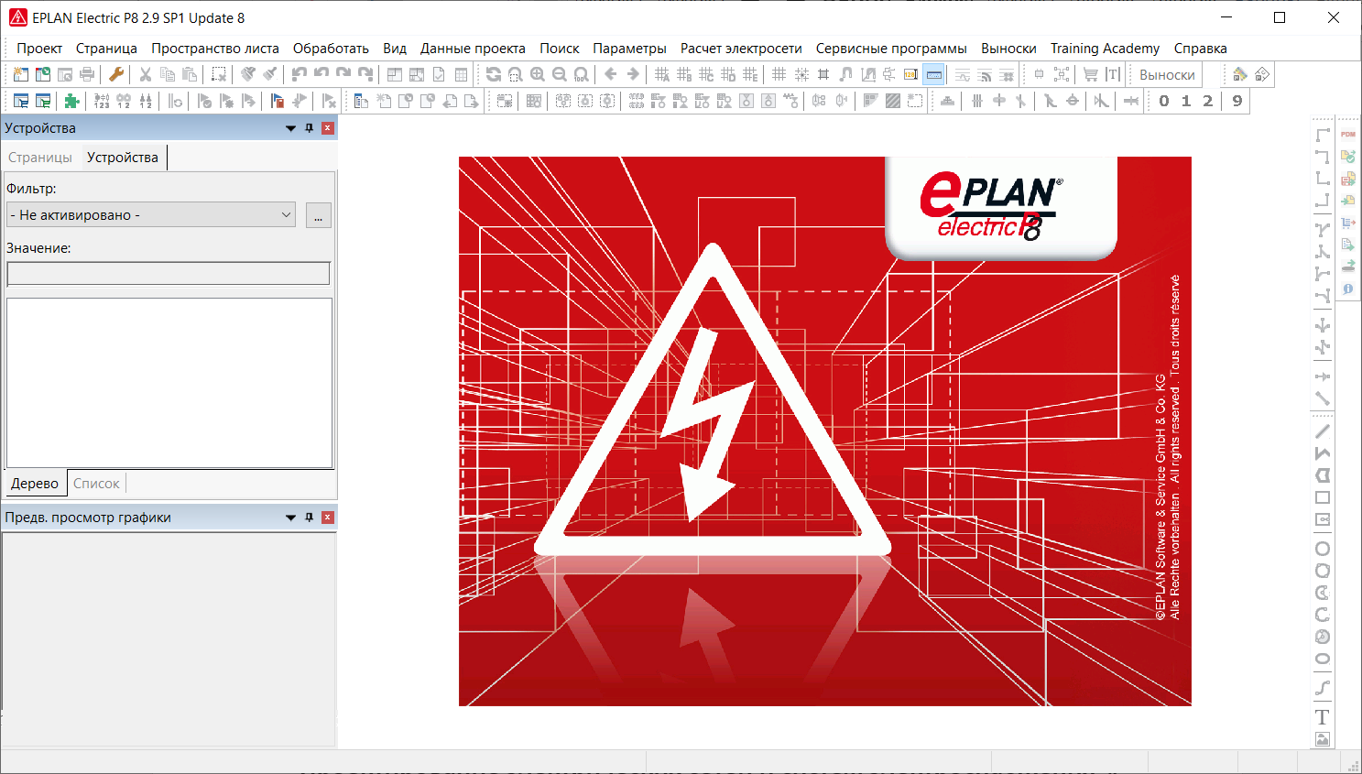The image size is (1362, 774).
Task: Open the Расчет электросети menu
Action: click(741, 49)
